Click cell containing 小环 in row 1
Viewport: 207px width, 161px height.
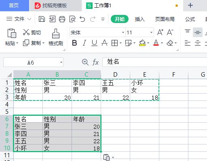coord(144,83)
